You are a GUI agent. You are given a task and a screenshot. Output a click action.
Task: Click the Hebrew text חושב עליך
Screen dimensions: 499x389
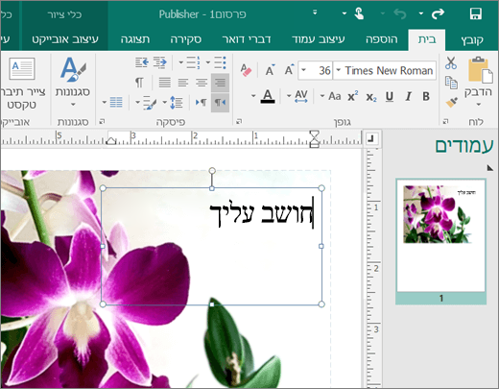pos(261,214)
